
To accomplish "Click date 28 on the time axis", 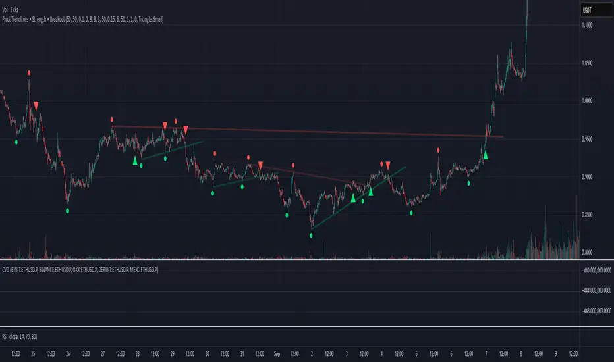I will 138,354.
